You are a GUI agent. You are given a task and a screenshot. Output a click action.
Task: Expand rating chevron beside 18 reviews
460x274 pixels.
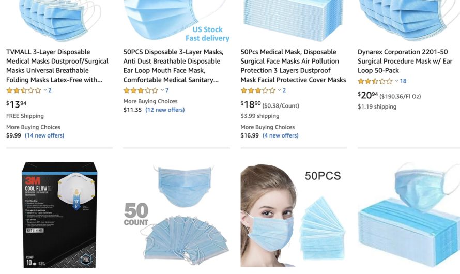point(396,81)
